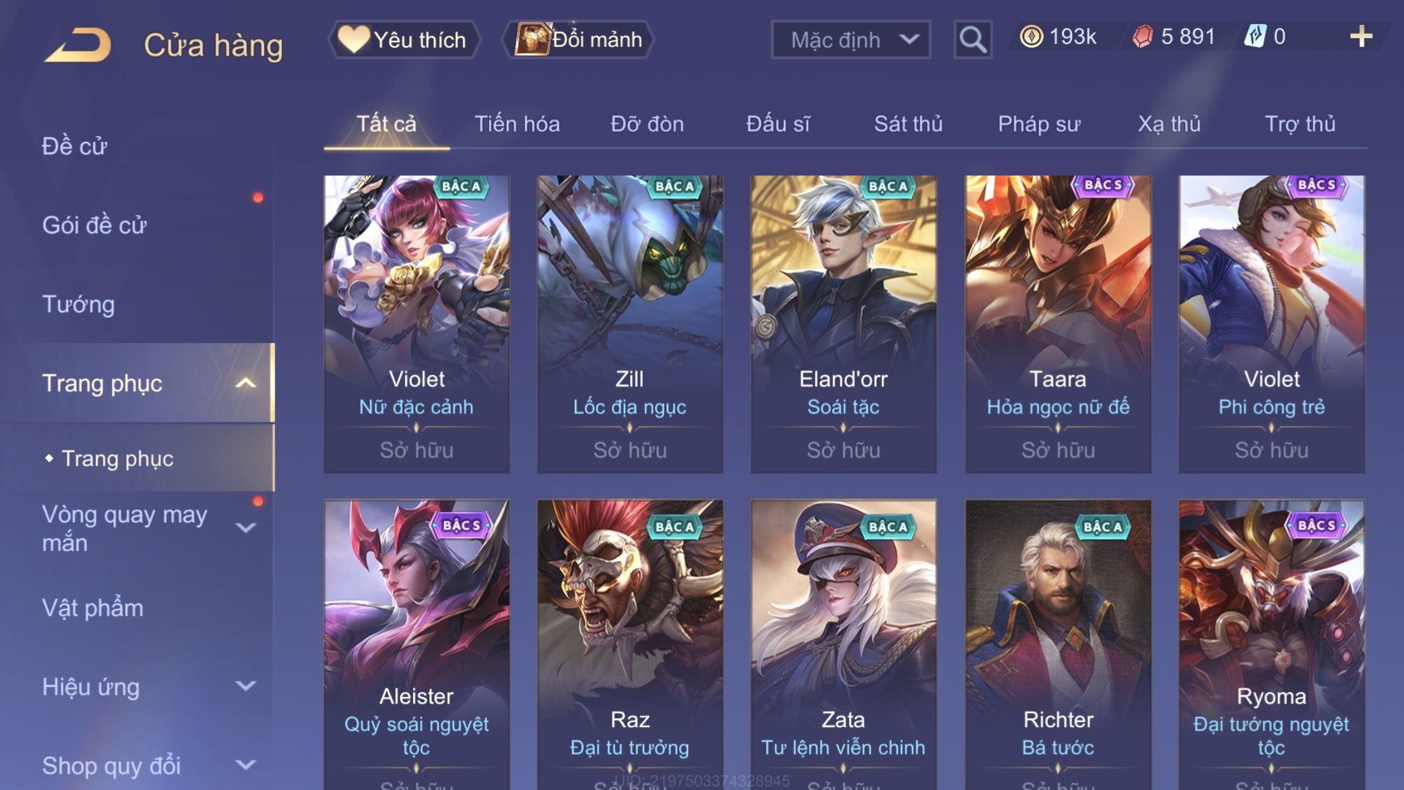Select the Tiến hóa tab
Viewport: 1404px width, 790px height.
tap(517, 123)
